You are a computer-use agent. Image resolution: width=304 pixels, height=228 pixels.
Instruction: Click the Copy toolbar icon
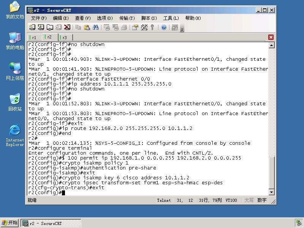[78, 27]
